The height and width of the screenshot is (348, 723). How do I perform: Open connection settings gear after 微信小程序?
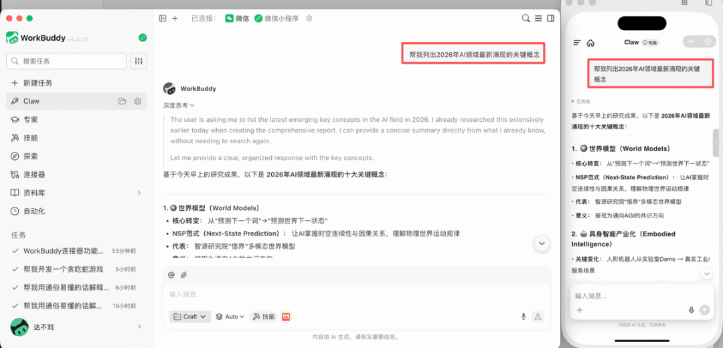pos(309,19)
